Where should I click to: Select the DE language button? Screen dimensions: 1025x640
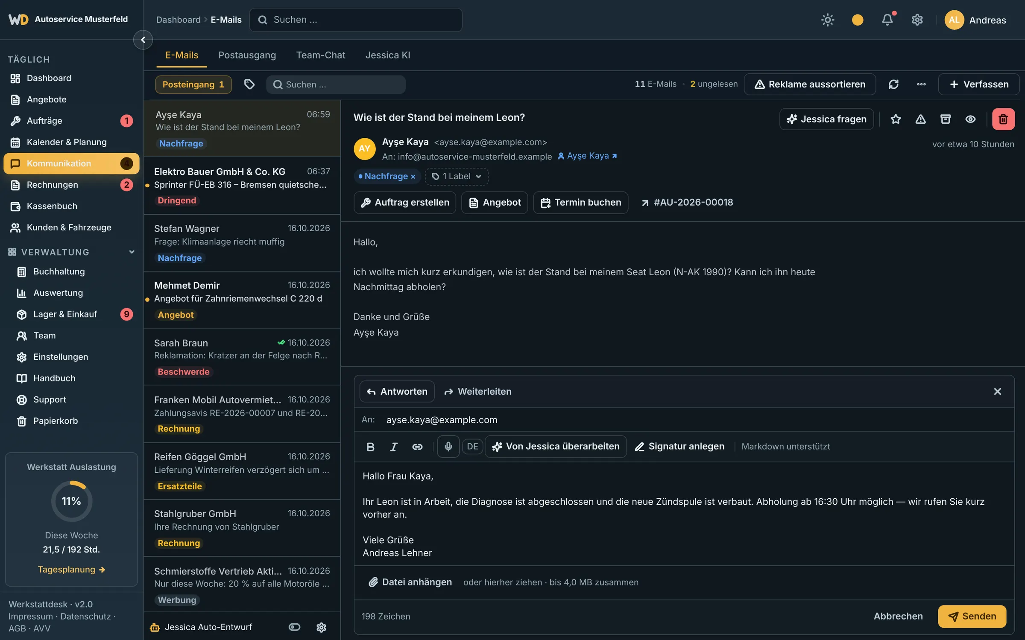coord(472,446)
